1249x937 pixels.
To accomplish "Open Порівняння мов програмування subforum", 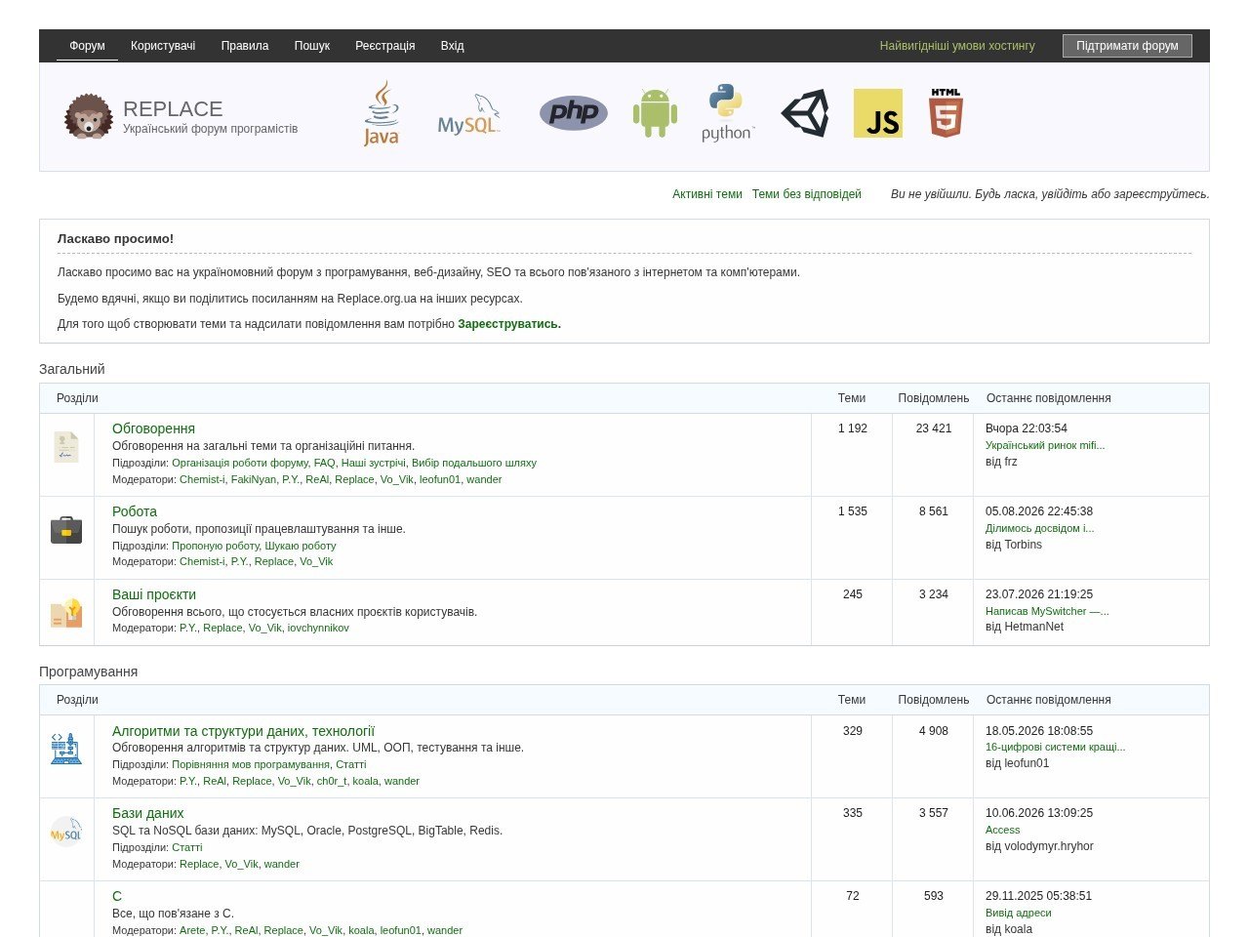I will point(251,764).
